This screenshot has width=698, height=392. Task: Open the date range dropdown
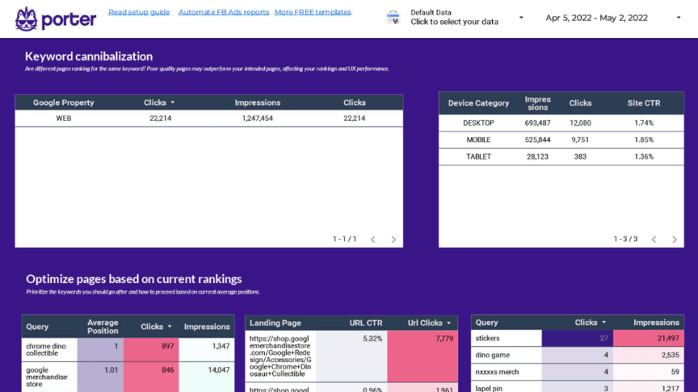[x=679, y=18]
